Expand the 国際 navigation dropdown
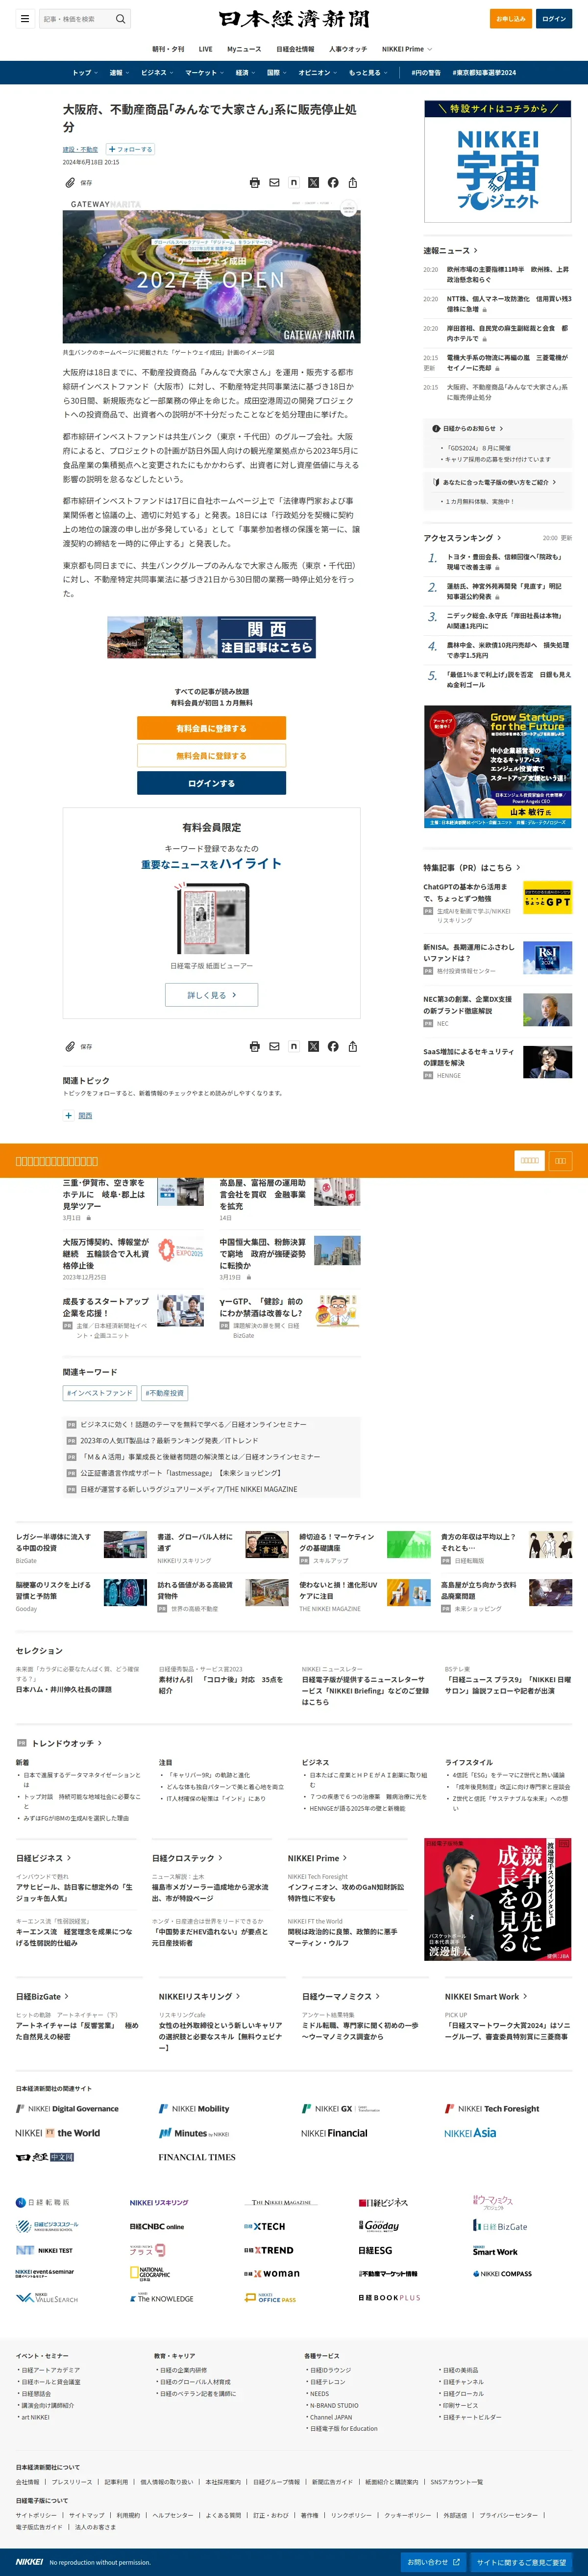This screenshot has height=2576, width=588. [277, 72]
